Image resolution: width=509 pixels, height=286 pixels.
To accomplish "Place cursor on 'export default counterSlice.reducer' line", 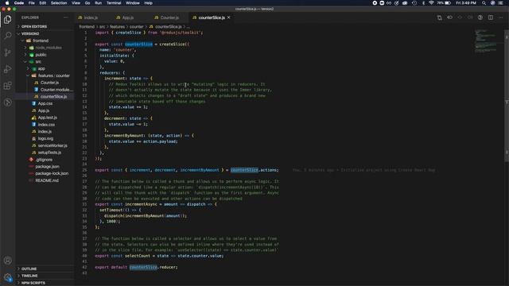I will (136, 267).
